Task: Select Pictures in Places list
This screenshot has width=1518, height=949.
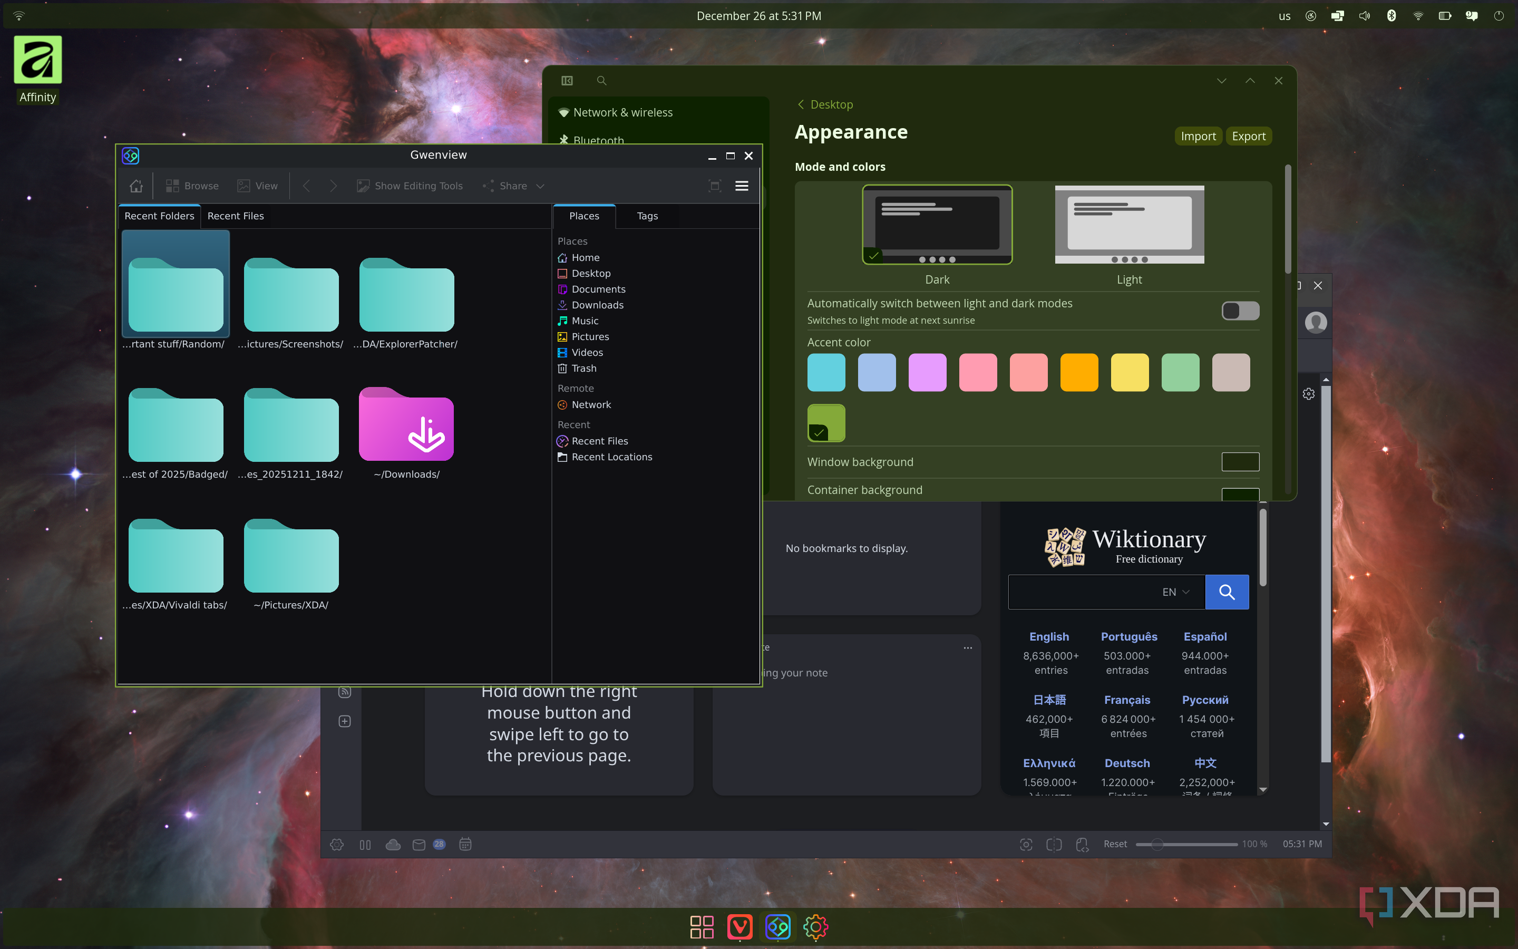Action: (590, 336)
